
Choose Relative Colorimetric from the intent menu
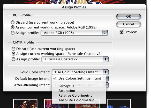(x=79, y=95)
